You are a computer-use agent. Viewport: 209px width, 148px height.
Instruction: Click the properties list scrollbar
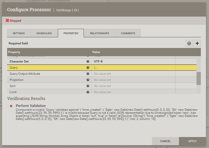point(199,79)
